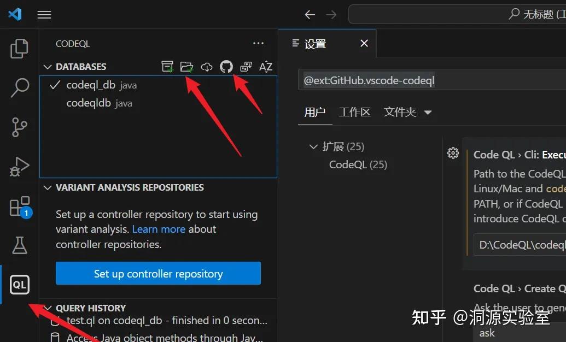Open the CodeQL view in activity bar
566x342 pixels.
[x=19, y=284]
